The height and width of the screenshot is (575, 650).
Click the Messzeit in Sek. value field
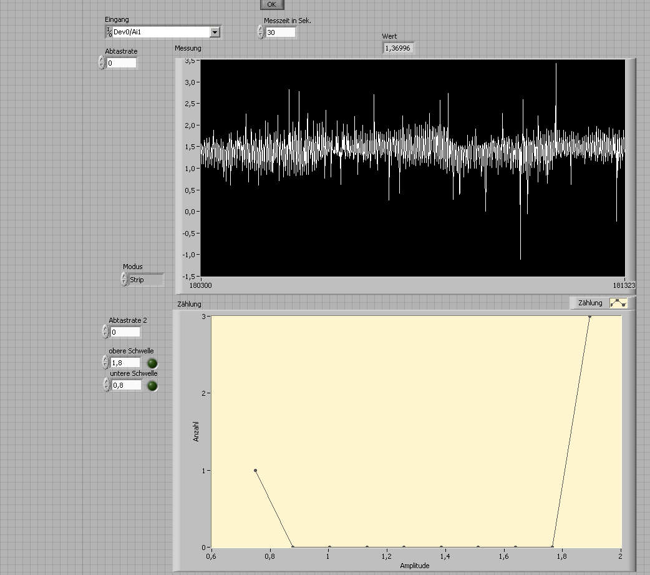point(281,32)
